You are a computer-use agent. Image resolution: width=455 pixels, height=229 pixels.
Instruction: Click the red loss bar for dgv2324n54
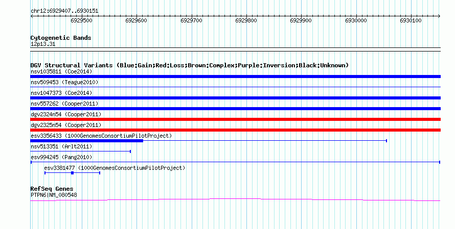(235, 119)
